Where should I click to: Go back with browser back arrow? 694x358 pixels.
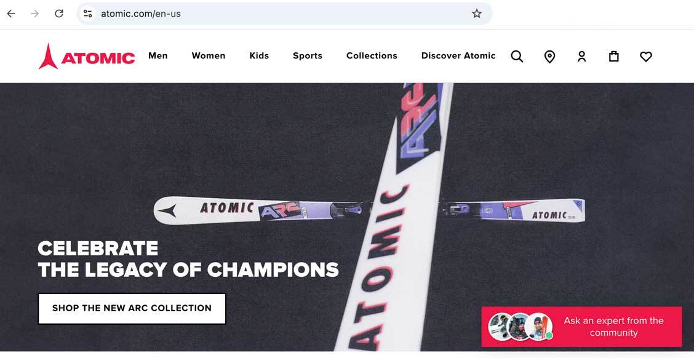click(11, 14)
